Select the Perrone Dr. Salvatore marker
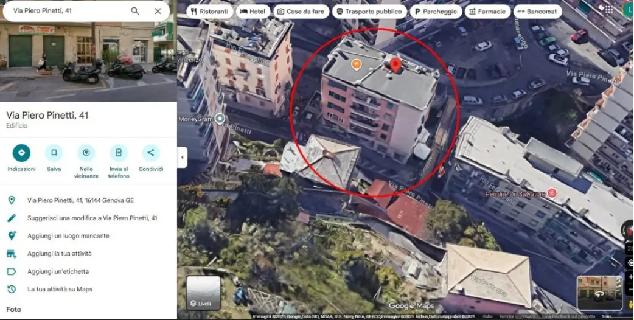634x320 pixels. (552, 193)
